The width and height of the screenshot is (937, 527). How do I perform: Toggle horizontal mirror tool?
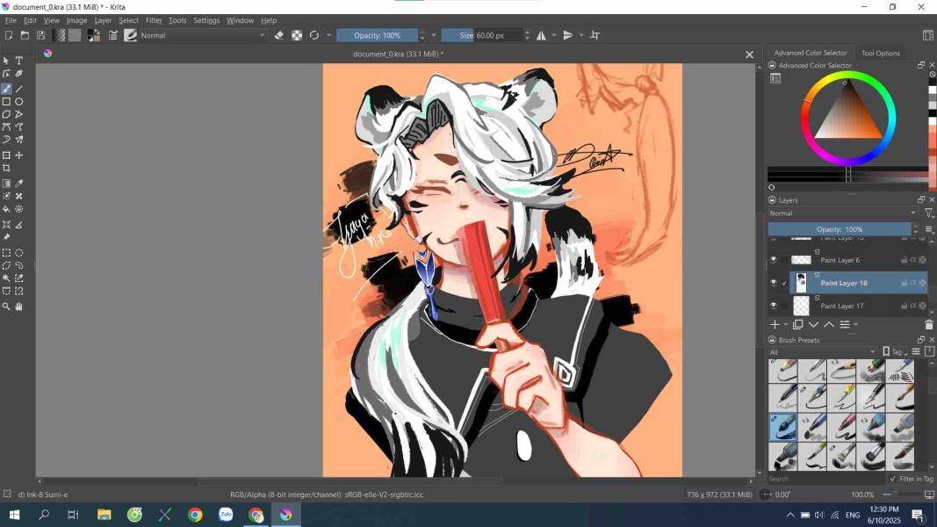(541, 35)
